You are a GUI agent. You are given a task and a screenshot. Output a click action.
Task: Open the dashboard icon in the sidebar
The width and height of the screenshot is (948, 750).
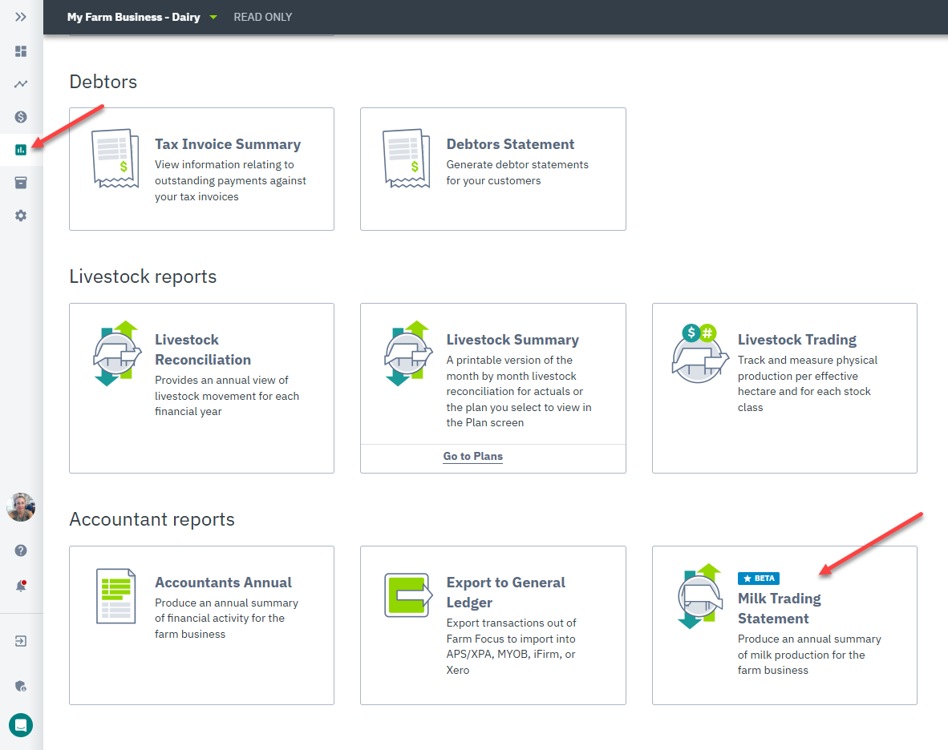(x=21, y=51)
